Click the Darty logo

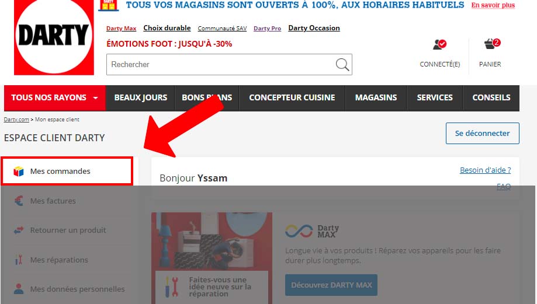[53, 36]
